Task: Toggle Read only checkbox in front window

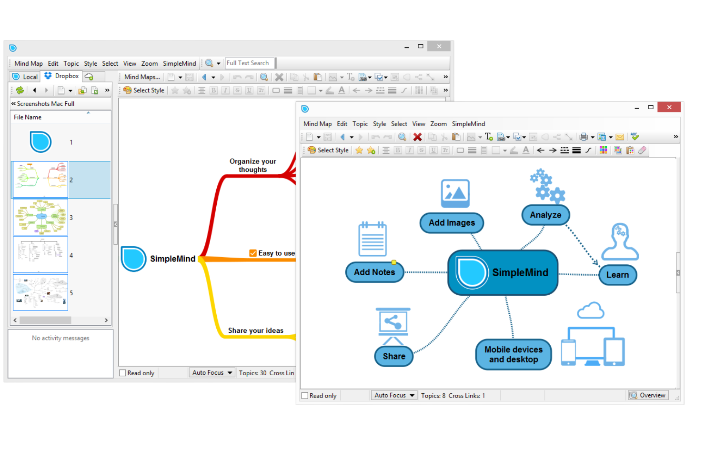Action: [305, 396]
